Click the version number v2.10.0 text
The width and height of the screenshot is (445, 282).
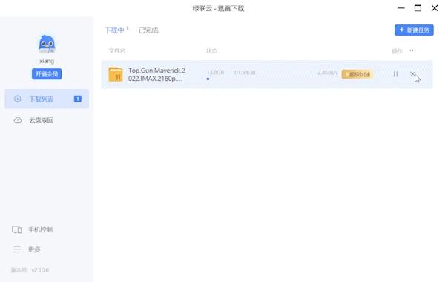40,270
